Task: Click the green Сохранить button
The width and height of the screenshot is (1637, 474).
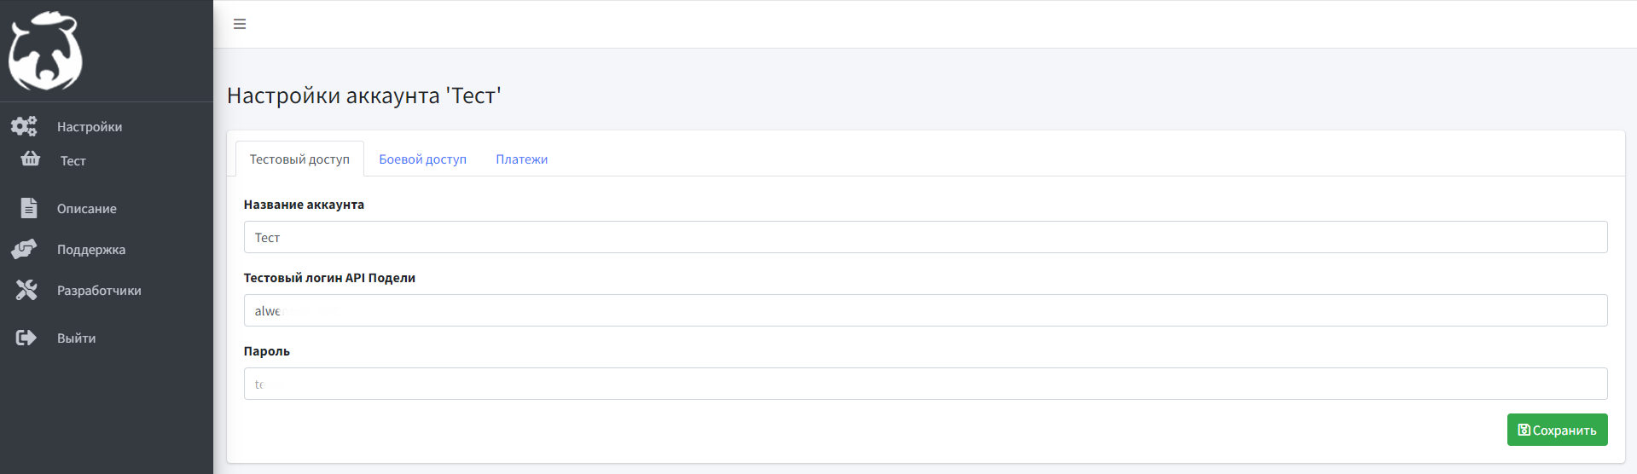Action: 1557,430
